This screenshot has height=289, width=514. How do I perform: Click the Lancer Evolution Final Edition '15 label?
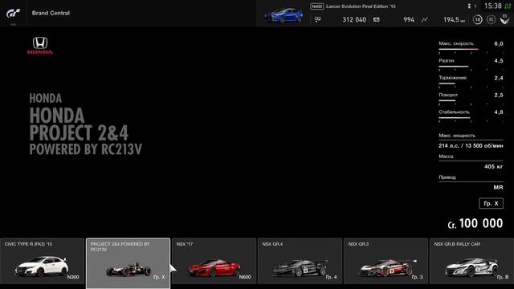tap(361, 6)
